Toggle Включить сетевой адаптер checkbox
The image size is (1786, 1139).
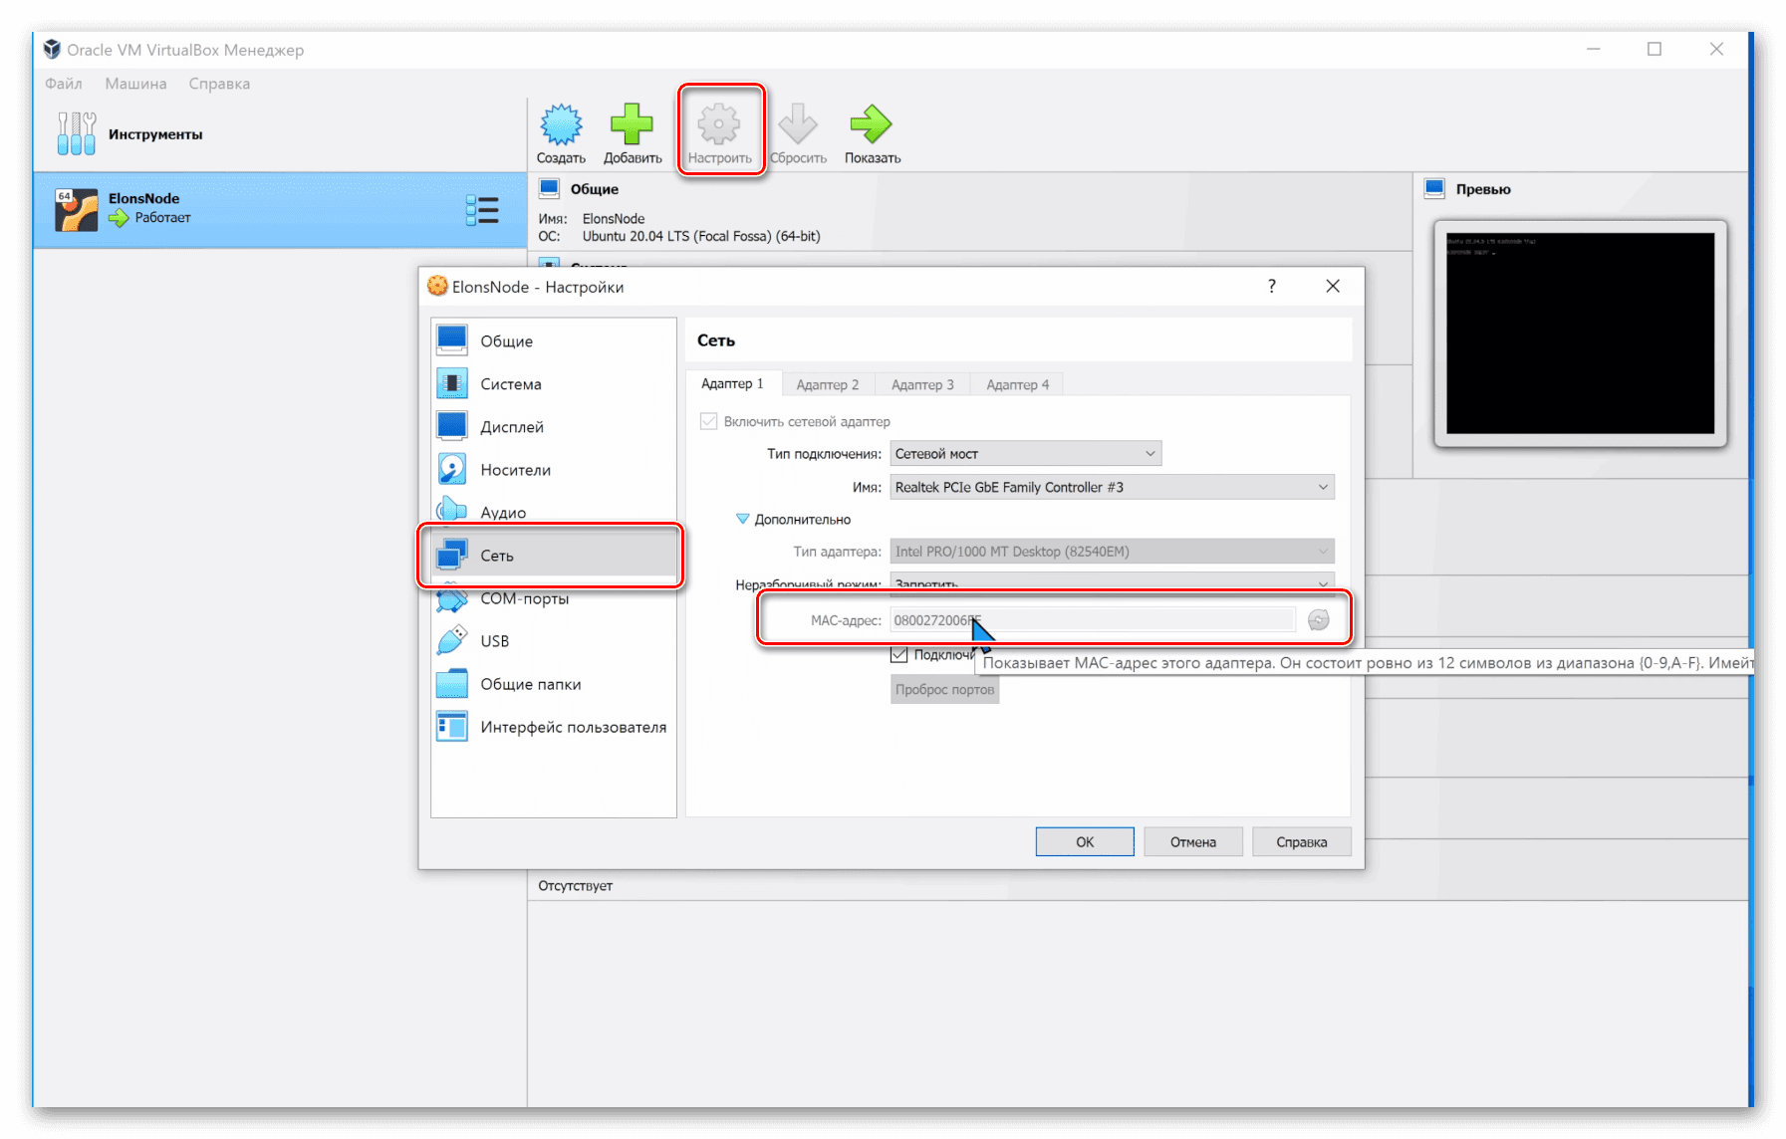[x=708, y=421]
